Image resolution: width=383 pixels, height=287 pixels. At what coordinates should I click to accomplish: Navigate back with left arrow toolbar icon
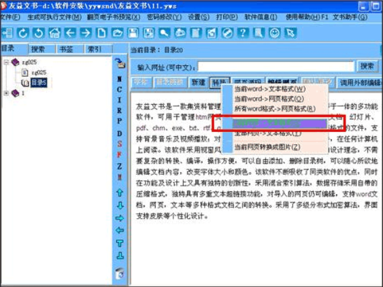coord(70,33)
